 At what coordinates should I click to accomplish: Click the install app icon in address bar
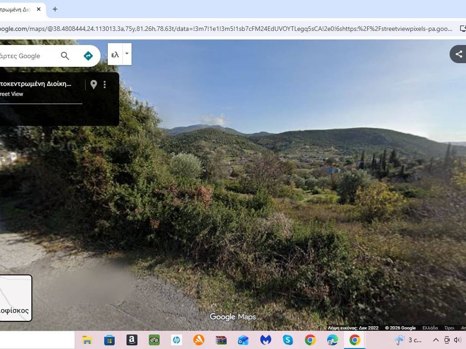pyautogui.click(x=462, y=29)
